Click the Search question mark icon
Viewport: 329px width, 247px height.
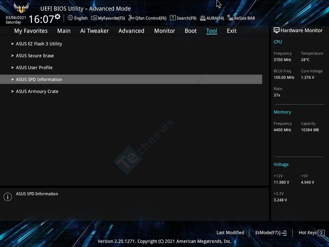(x=173, y=18)
